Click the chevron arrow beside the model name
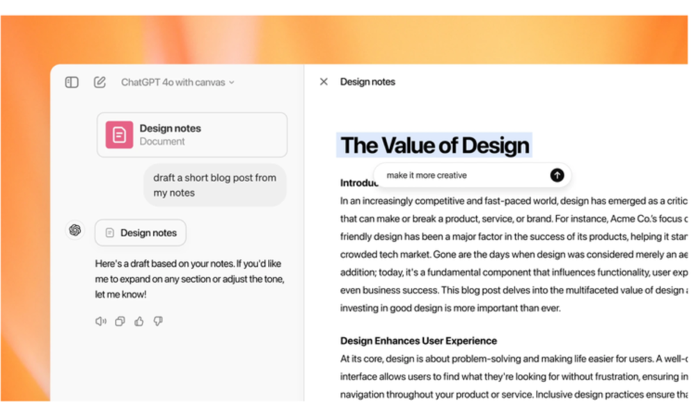 [232, 82]
